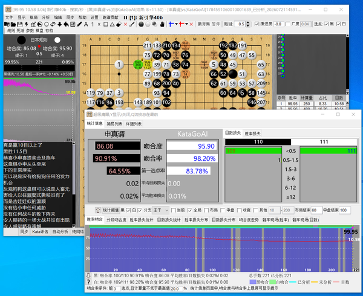The height and width of the screenshot is (296, 363).
Task: Click the red X clear marks icon
Action: tap(125, 24)
